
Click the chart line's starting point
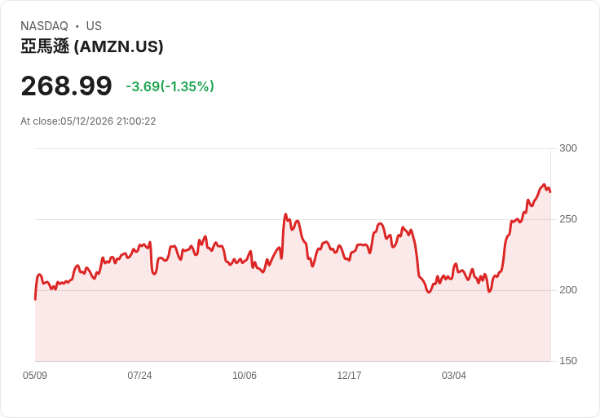[x=36, y=300]
